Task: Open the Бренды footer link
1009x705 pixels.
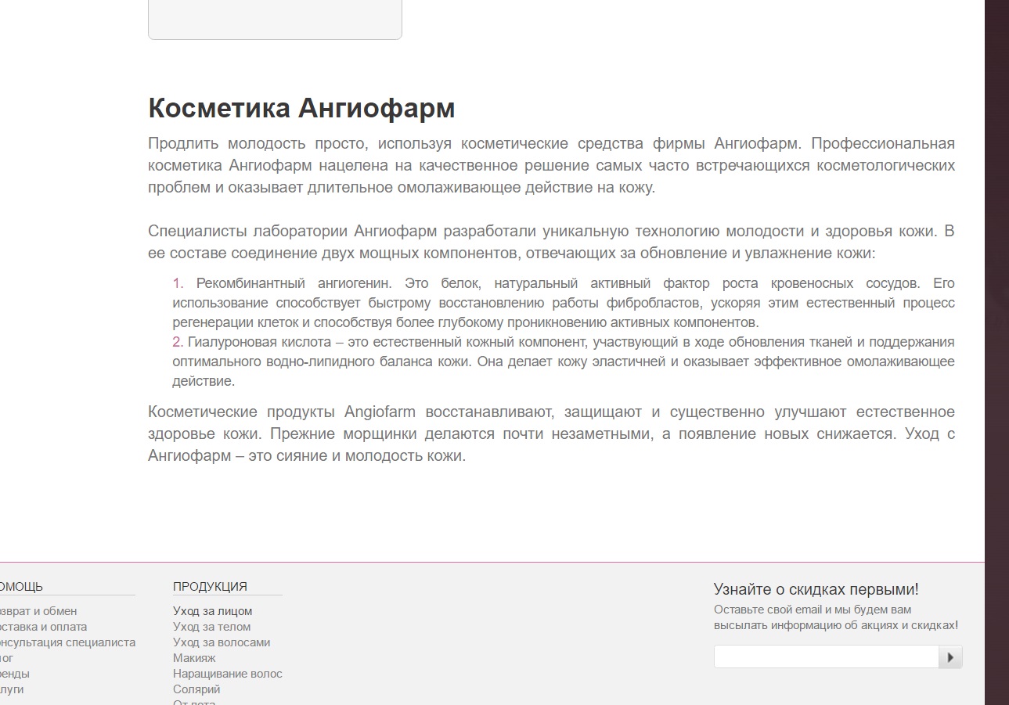Action: point(15,674)
